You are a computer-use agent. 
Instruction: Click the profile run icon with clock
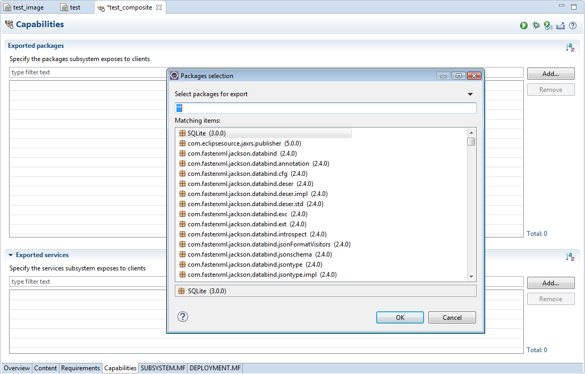[548, 25]
